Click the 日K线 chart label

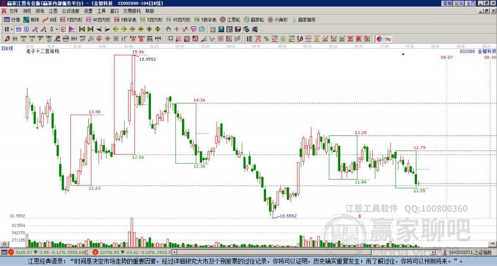coord(7,48)
